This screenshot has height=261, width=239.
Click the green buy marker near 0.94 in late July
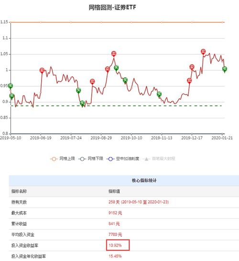pyautogui.click(x=78, y=91)
